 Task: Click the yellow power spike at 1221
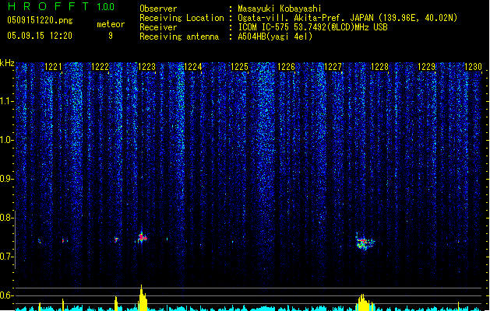63,305
